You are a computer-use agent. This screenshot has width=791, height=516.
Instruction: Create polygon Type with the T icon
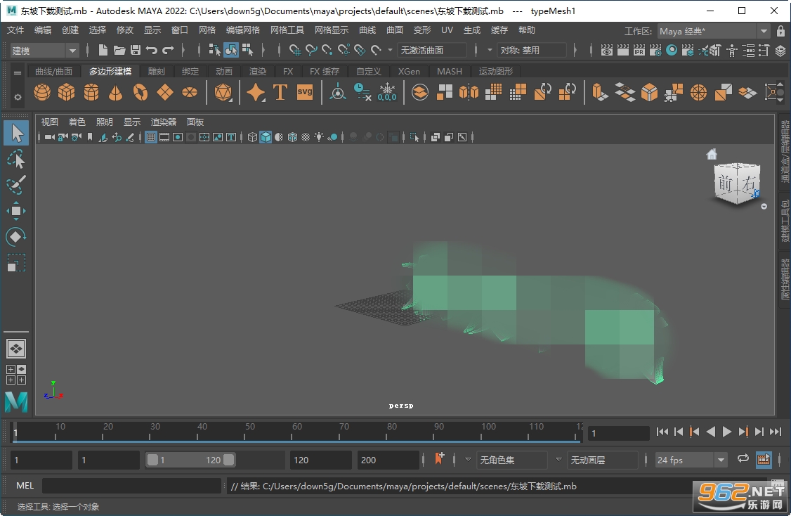(x=280, y=92)
